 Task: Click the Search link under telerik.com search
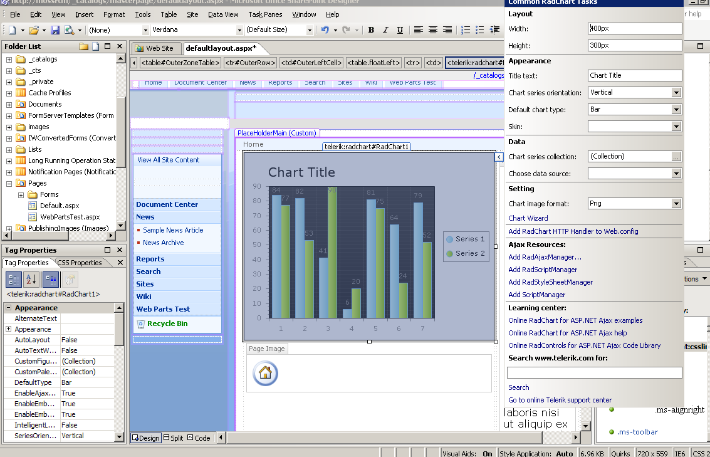coord(518,387)
